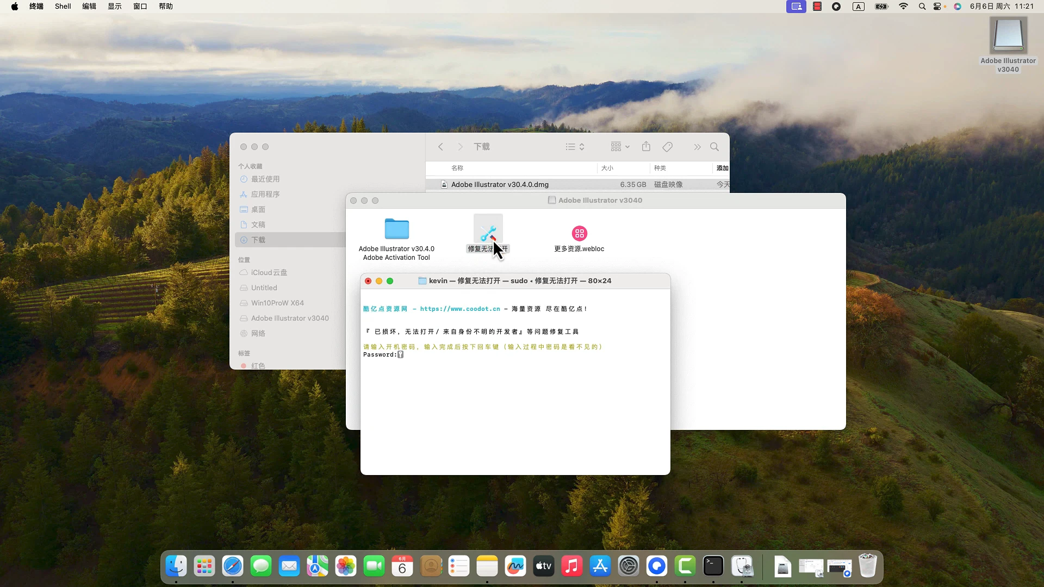Open the Shell menu
This screenshot has height=587, width=1044.
click(63, 7)
